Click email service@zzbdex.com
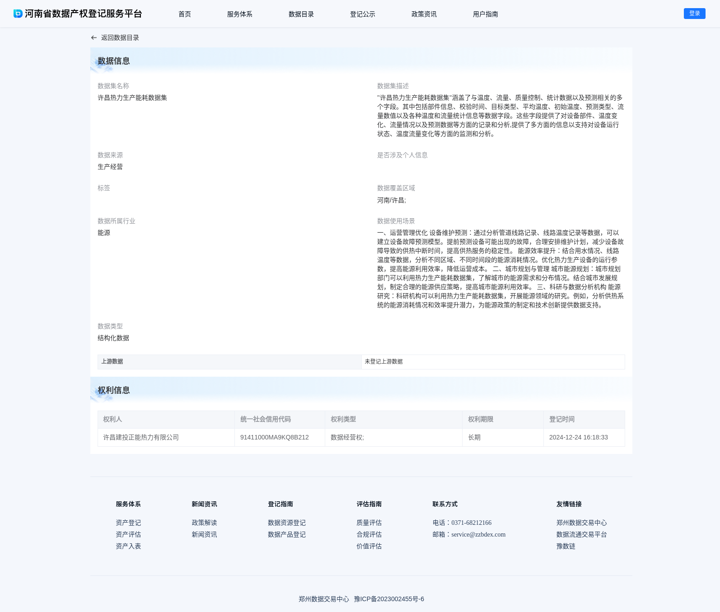The width and height of the screenshot is (720, 612). pos(478,534)
